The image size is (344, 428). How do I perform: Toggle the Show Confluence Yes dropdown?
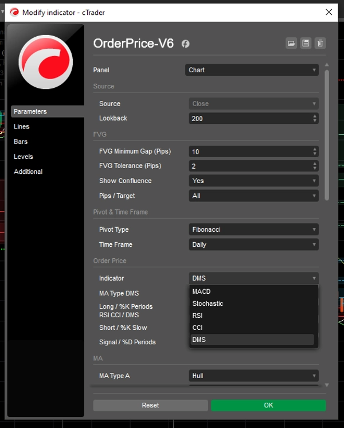253,181
